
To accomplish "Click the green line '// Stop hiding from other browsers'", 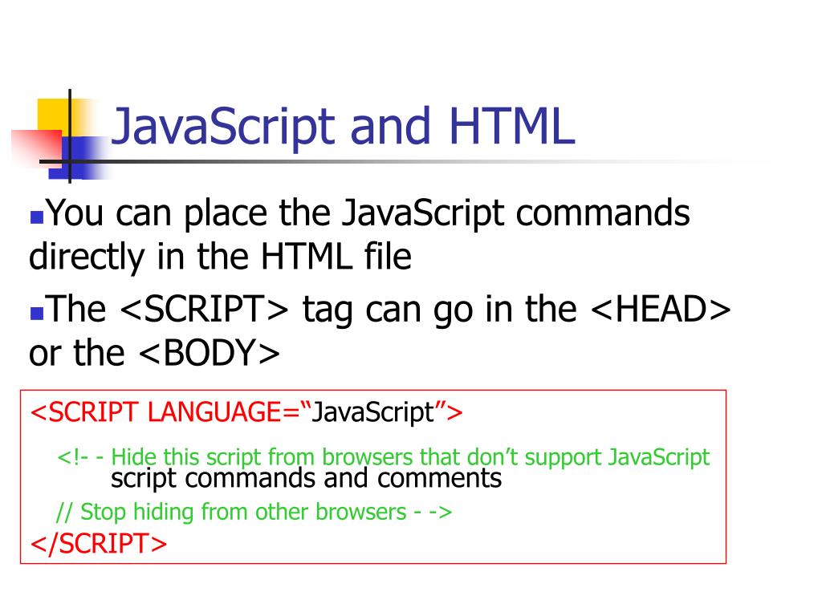I will (x=231, y=512).
